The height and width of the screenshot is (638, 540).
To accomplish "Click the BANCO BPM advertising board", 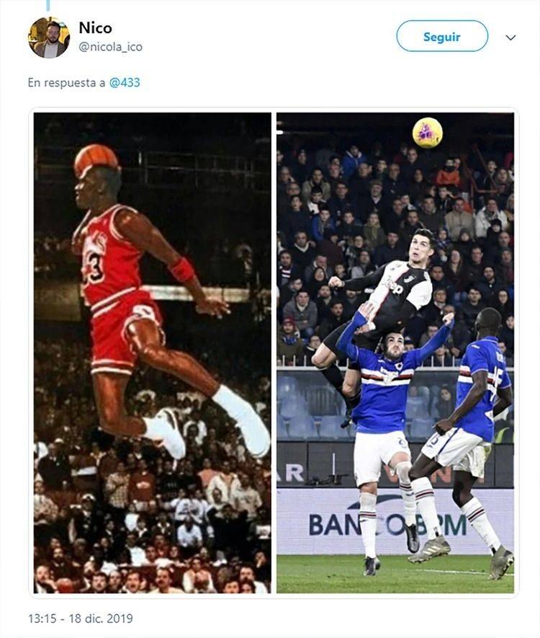I will point(395,522).
